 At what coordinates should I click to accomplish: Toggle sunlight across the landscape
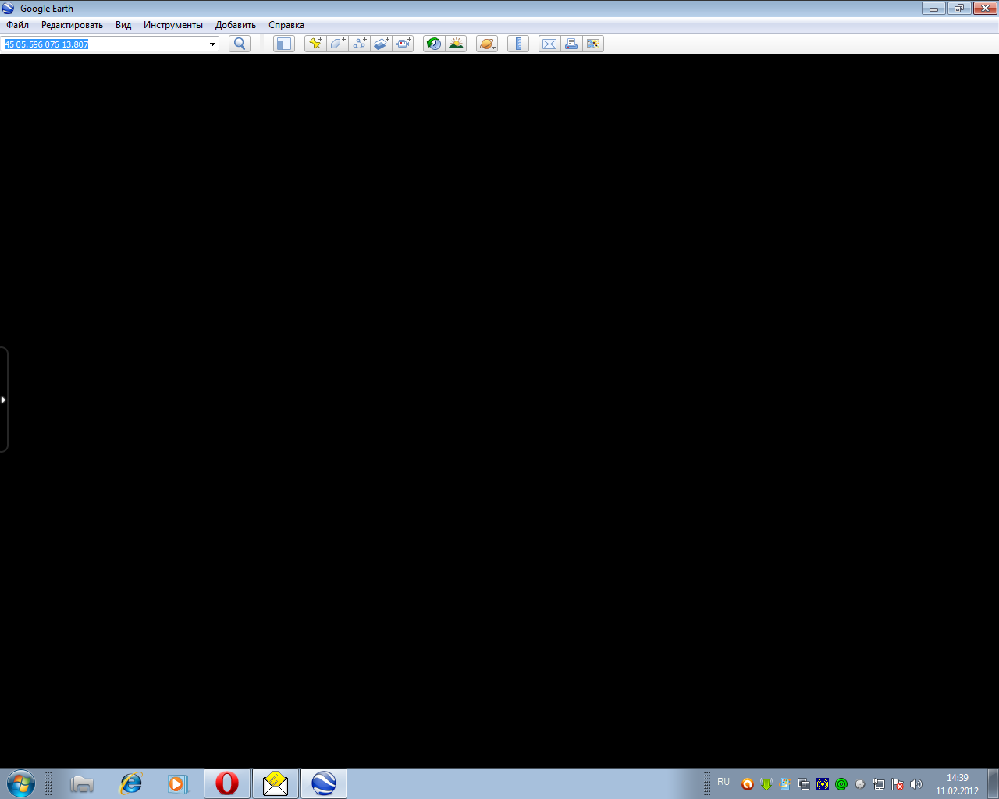(x=456, y=44)
